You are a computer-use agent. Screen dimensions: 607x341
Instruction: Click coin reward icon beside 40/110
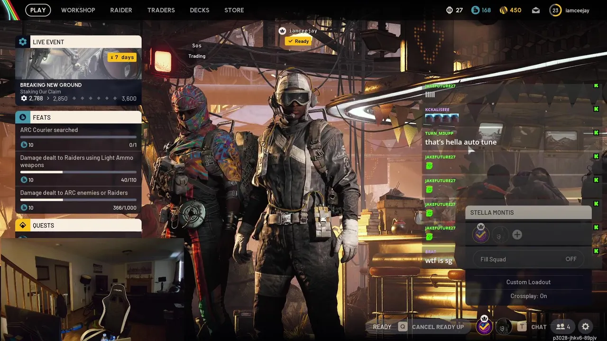tap(24, 180)
